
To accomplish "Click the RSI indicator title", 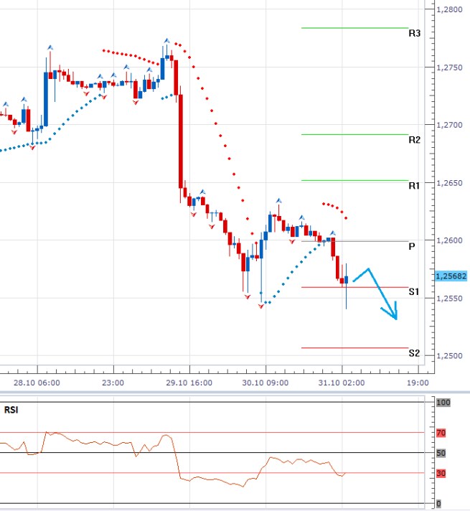I will 10,411.
